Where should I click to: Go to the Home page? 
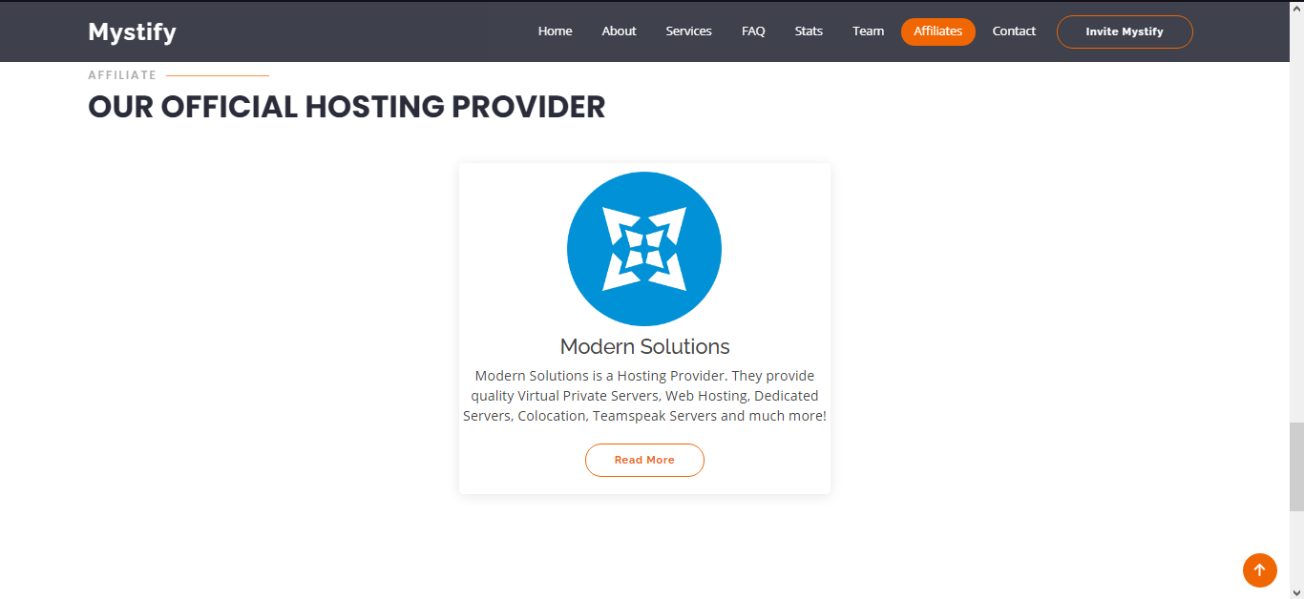(x=555, y=31)
